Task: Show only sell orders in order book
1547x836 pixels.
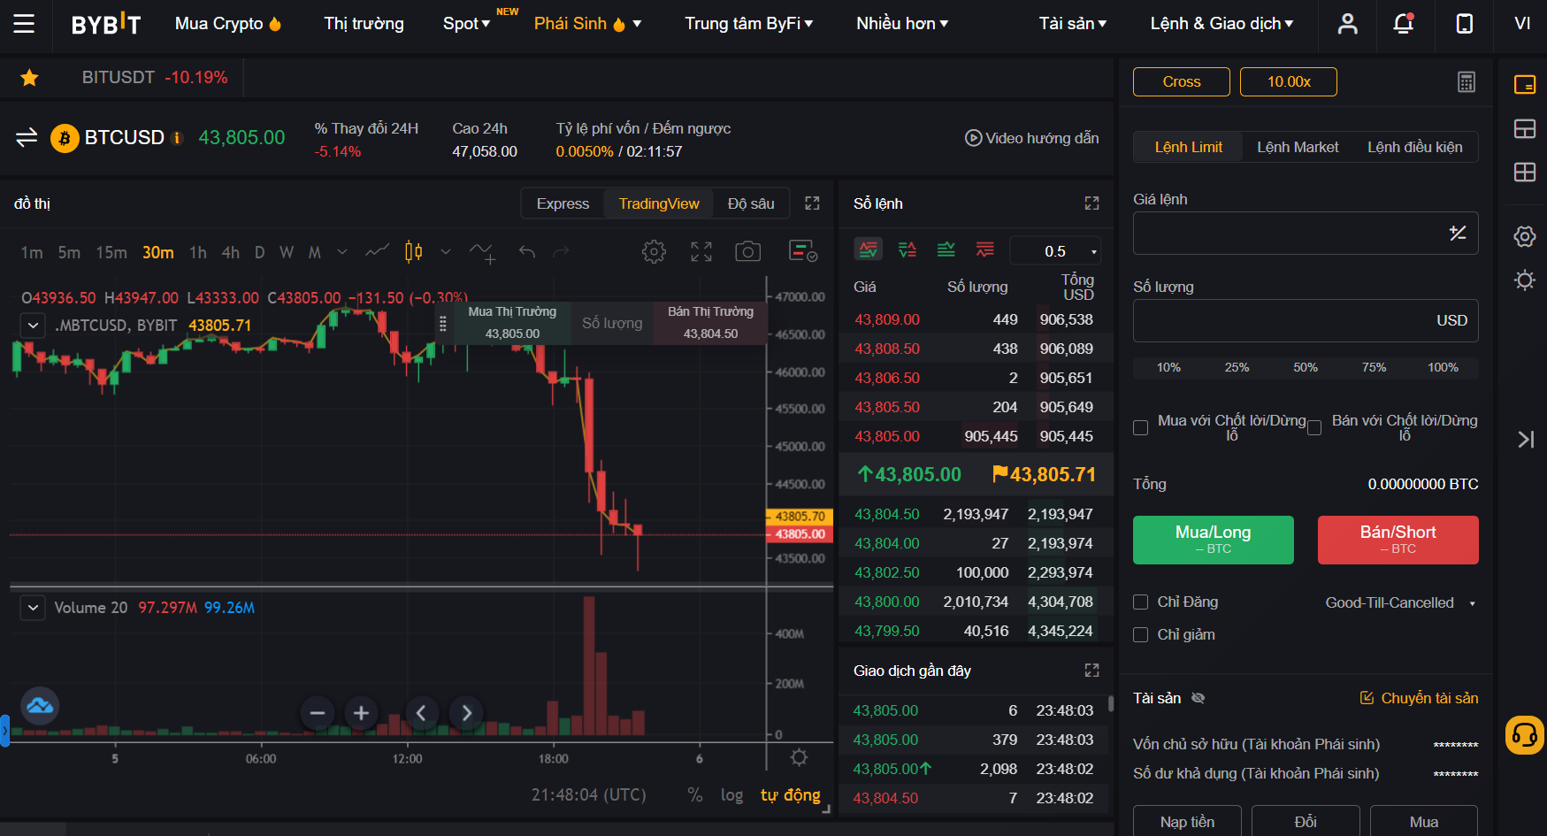Action: 985,250
